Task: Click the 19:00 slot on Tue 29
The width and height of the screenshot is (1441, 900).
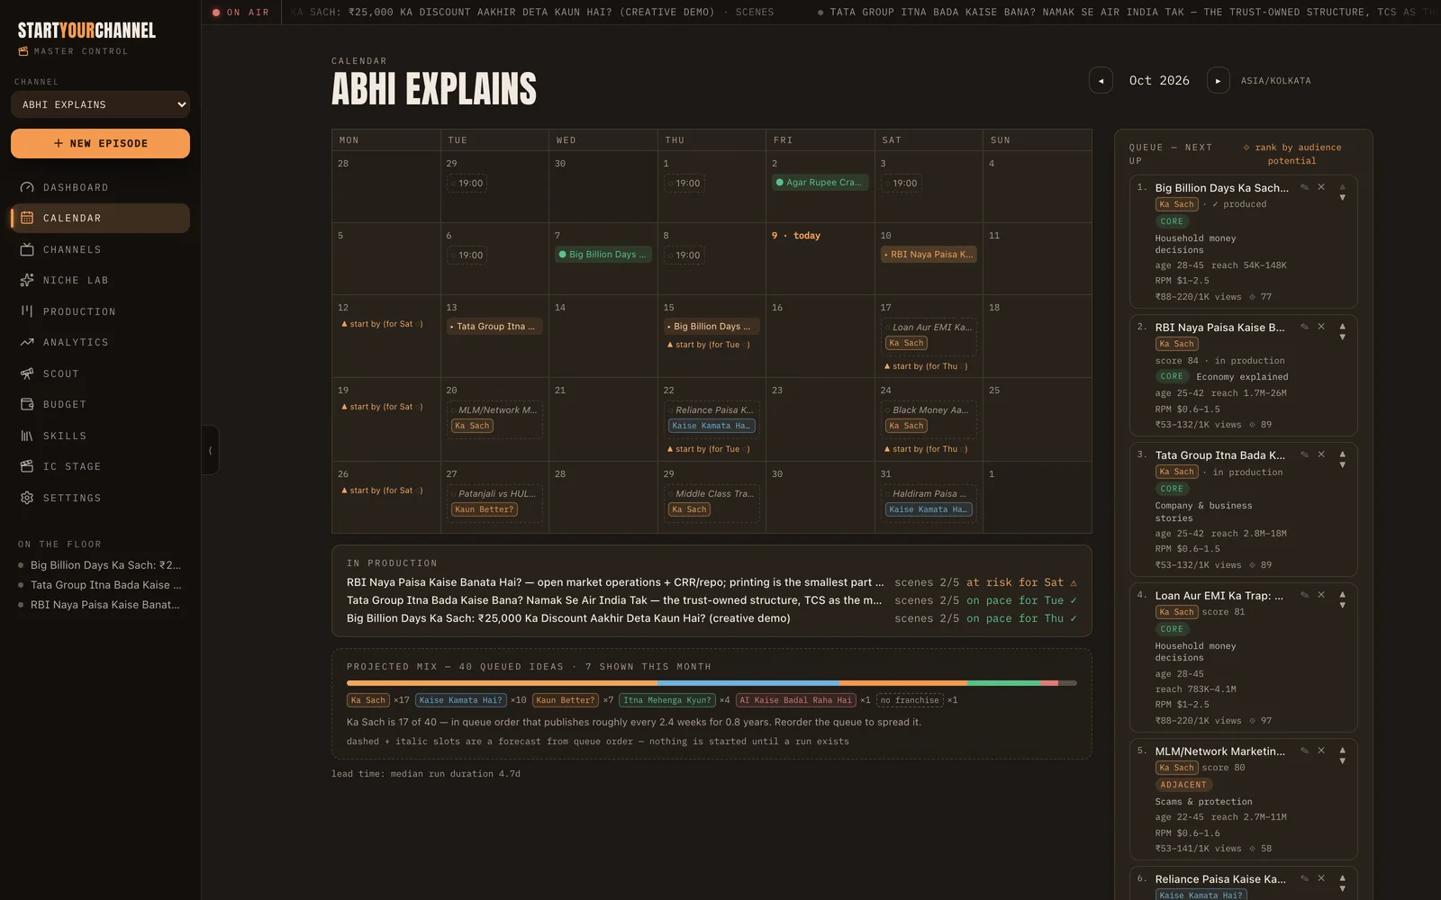Action: tap(467, 183)
